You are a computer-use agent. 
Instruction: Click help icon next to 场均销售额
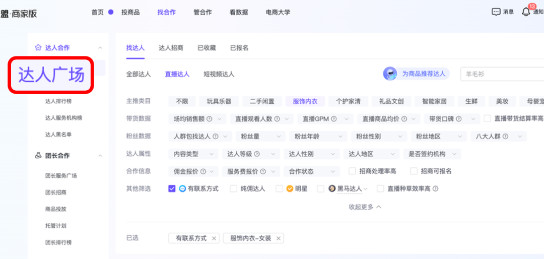click(x=208, y=119)
